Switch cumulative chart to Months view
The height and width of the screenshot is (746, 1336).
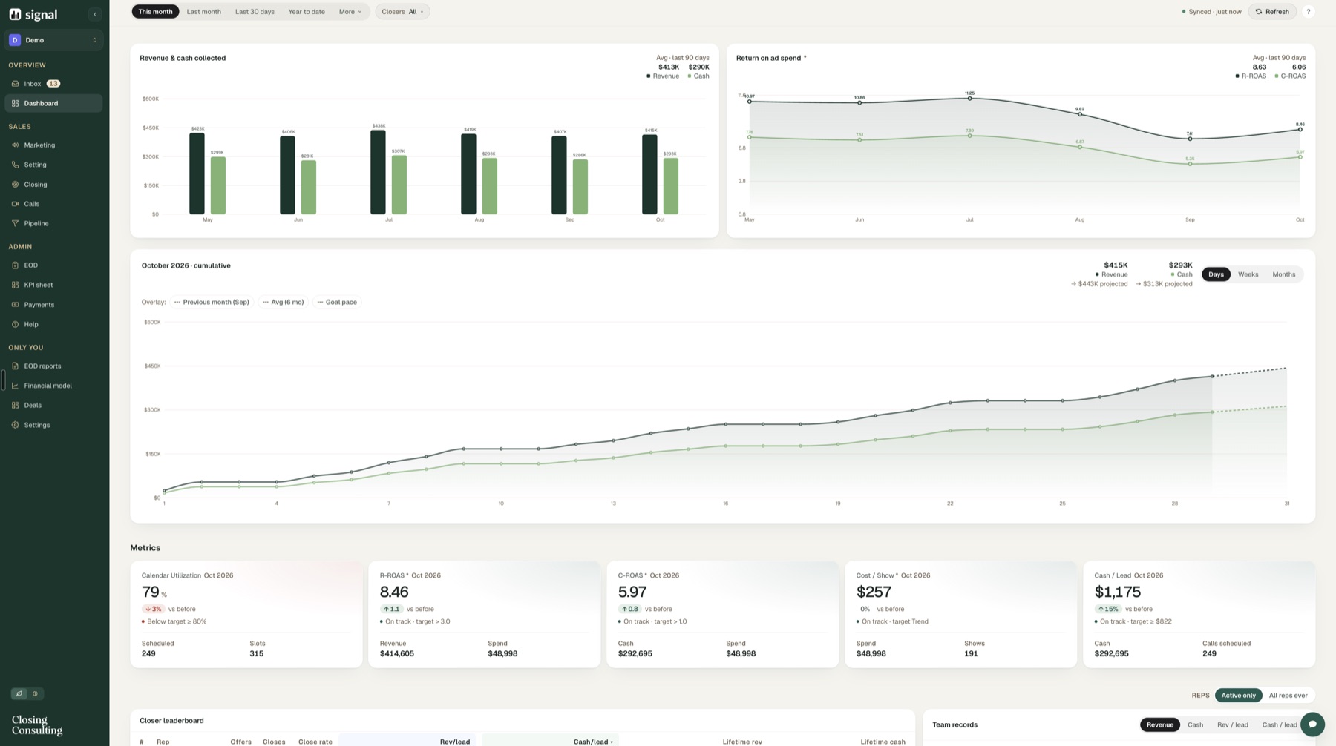click(1283, 274)
